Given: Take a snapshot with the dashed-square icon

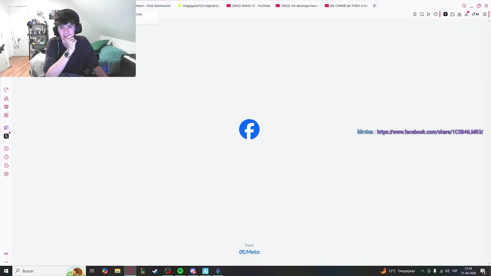Looking at the screenshot, I should coord(422,14).
